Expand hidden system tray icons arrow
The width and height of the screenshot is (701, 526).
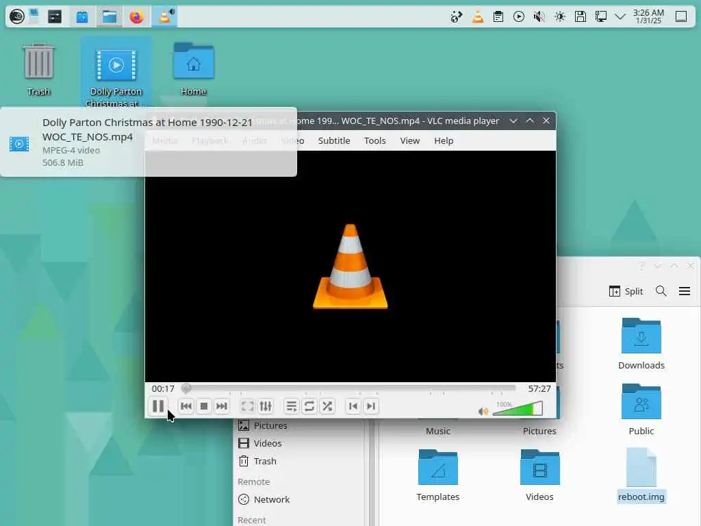click(620, 17)
